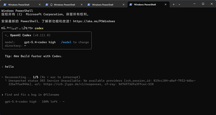Screen dimensions: 216x115
Task: Click the 'hello' user message
Action: coord(9,67)
